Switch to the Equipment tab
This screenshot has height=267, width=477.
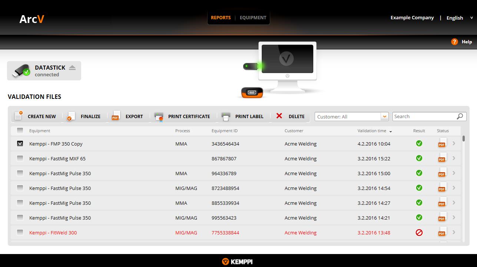pos(253,17)
